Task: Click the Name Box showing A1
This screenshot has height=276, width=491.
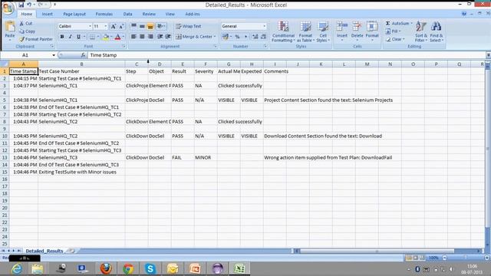Action: click(29, 55)
